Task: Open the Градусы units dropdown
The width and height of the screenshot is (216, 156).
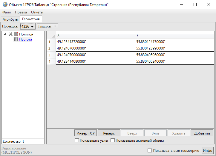Action: tap(47, 26)
